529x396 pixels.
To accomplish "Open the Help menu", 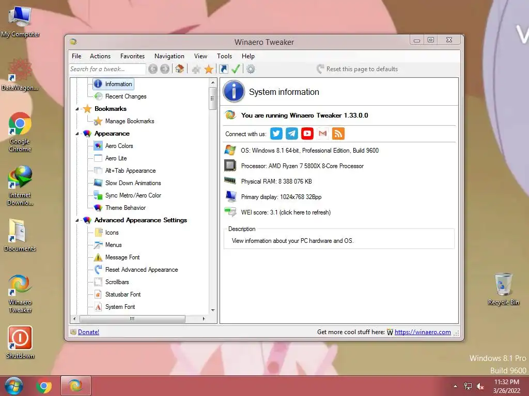I will [x=248, y=56].
